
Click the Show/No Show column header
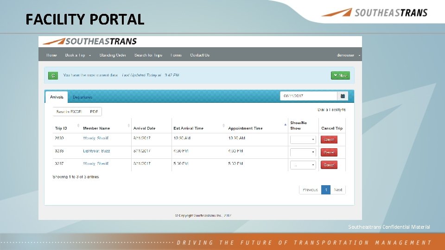299,125
